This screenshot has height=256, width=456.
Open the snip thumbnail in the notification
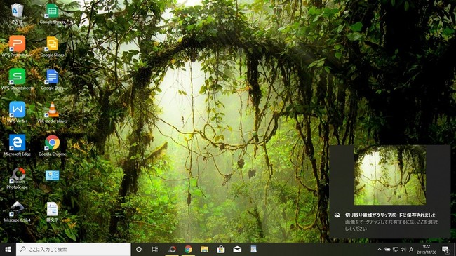(x=389, y=175)
